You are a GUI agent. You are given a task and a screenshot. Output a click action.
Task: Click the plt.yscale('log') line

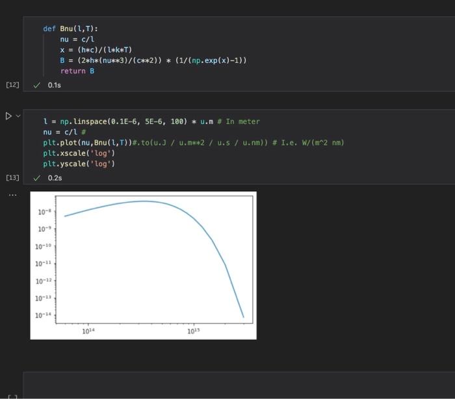point(79,164)
